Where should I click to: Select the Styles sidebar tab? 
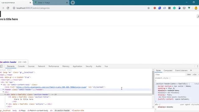click(x=158, y=70)
